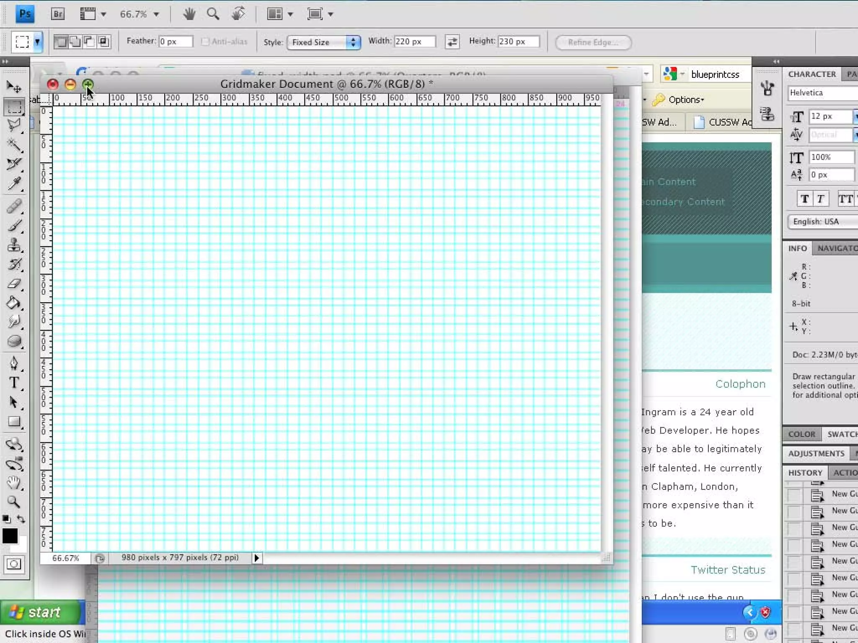858x643 pixels.
Task: Click the foreground black color swatch
Action: (10, 535)
